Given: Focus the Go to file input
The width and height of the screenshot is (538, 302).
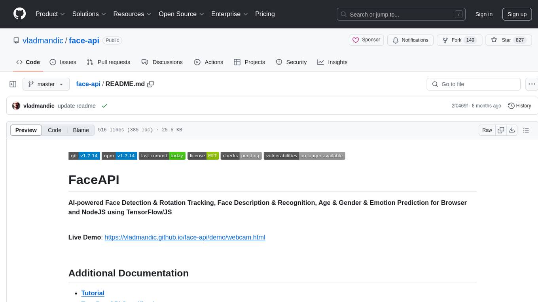Looking at the screenshot, I should tap(474, 84).
